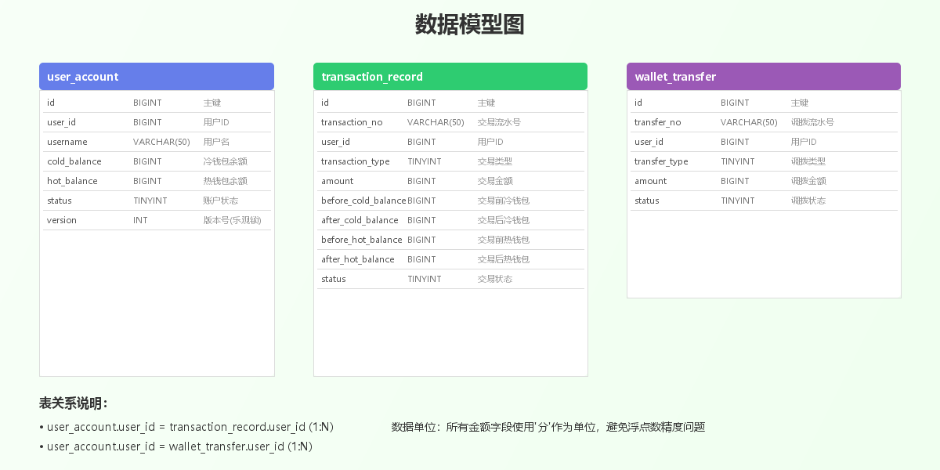This screenshot has width=940, height=470.
Task: Click the 交易状态 comment
Action: [495, 279]
